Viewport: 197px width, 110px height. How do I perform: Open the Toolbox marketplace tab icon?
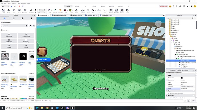pyautogui.click(x=5, y=18)
